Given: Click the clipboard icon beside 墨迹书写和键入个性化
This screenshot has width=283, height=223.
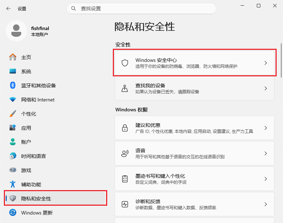Looking at the screenshot, I should 125,179.
